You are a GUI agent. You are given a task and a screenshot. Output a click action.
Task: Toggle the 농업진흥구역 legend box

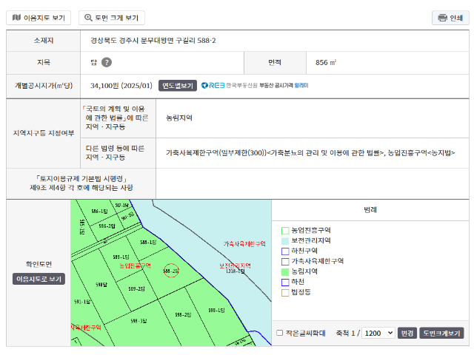tap(285, 231)
